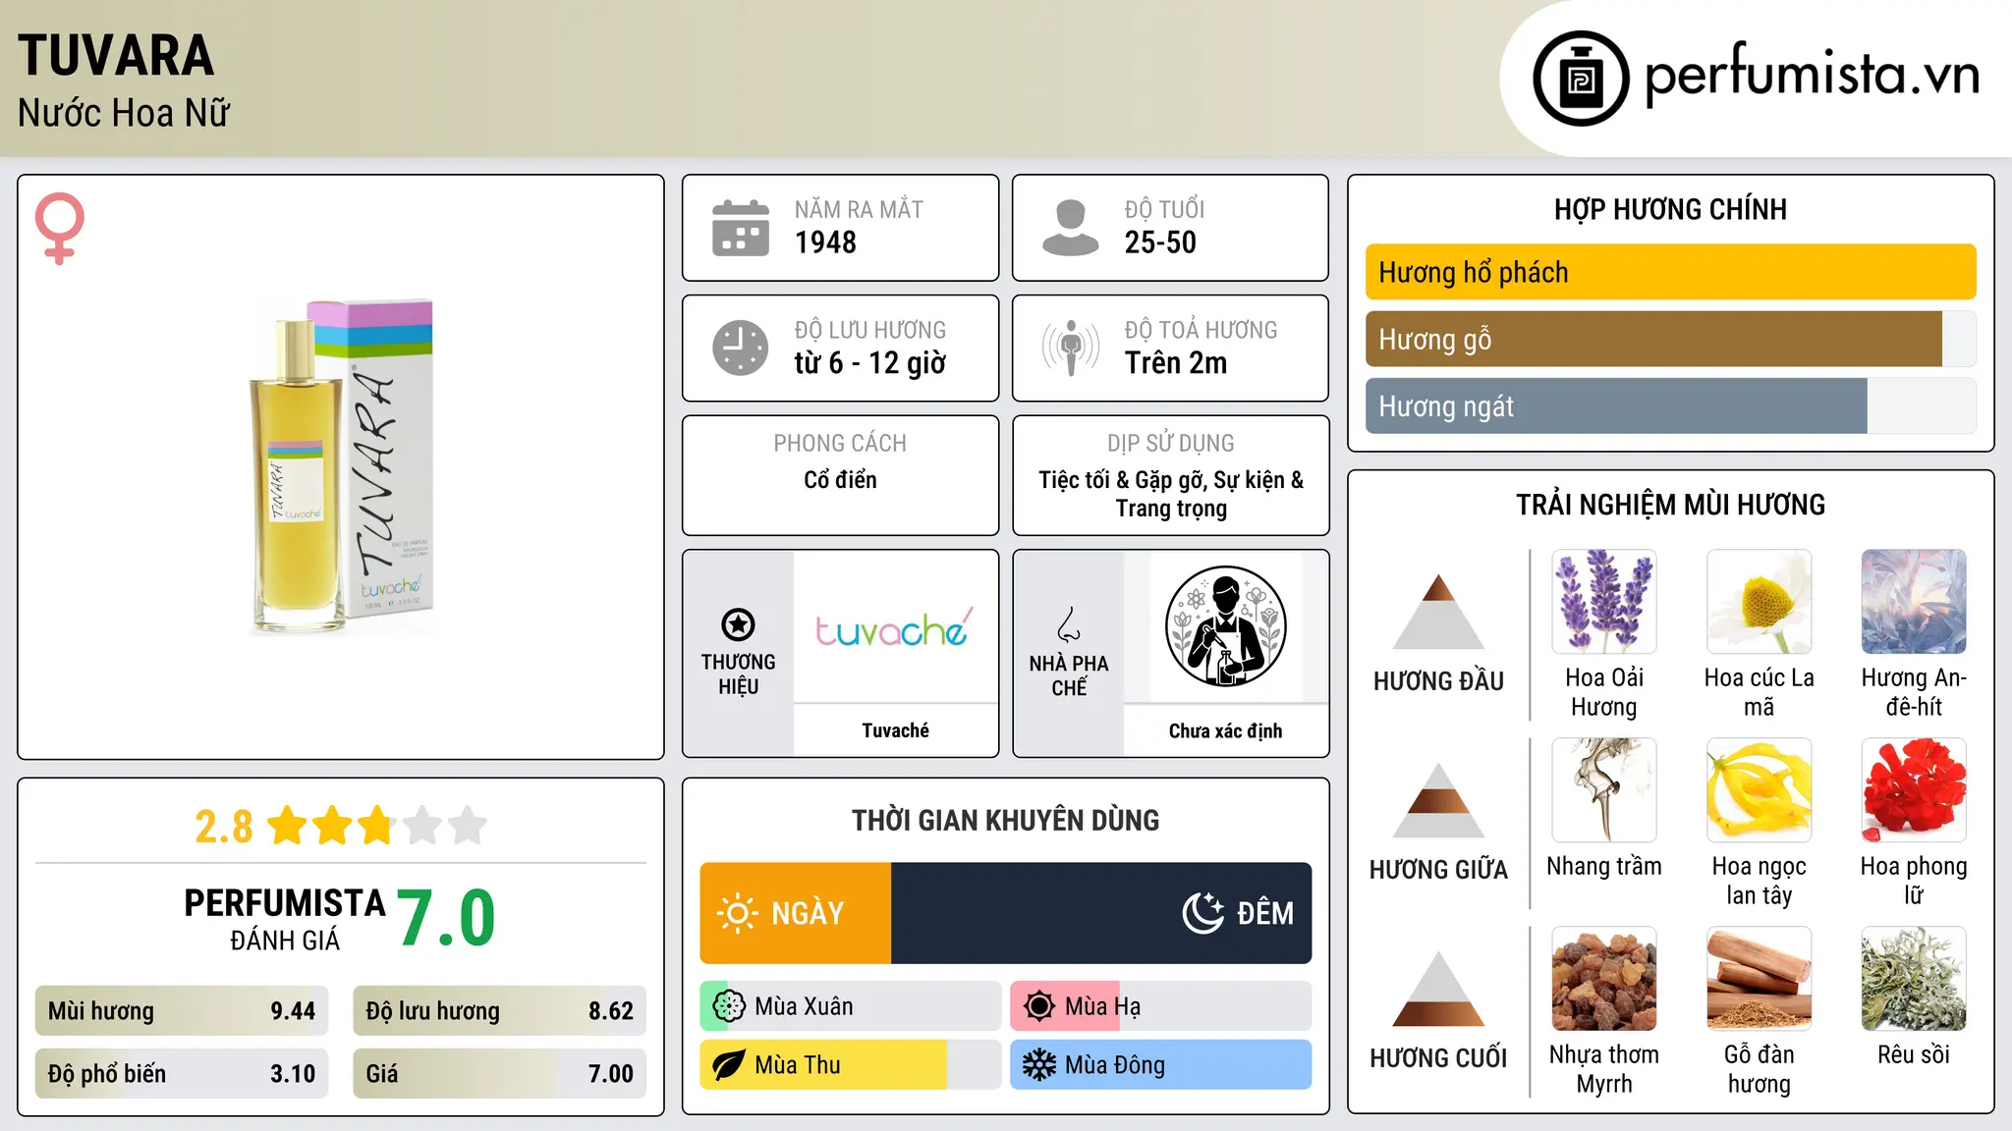Click the pink female gender symbol
This screenshot has width=2012, height=1131.
click(x=59, y=228)
